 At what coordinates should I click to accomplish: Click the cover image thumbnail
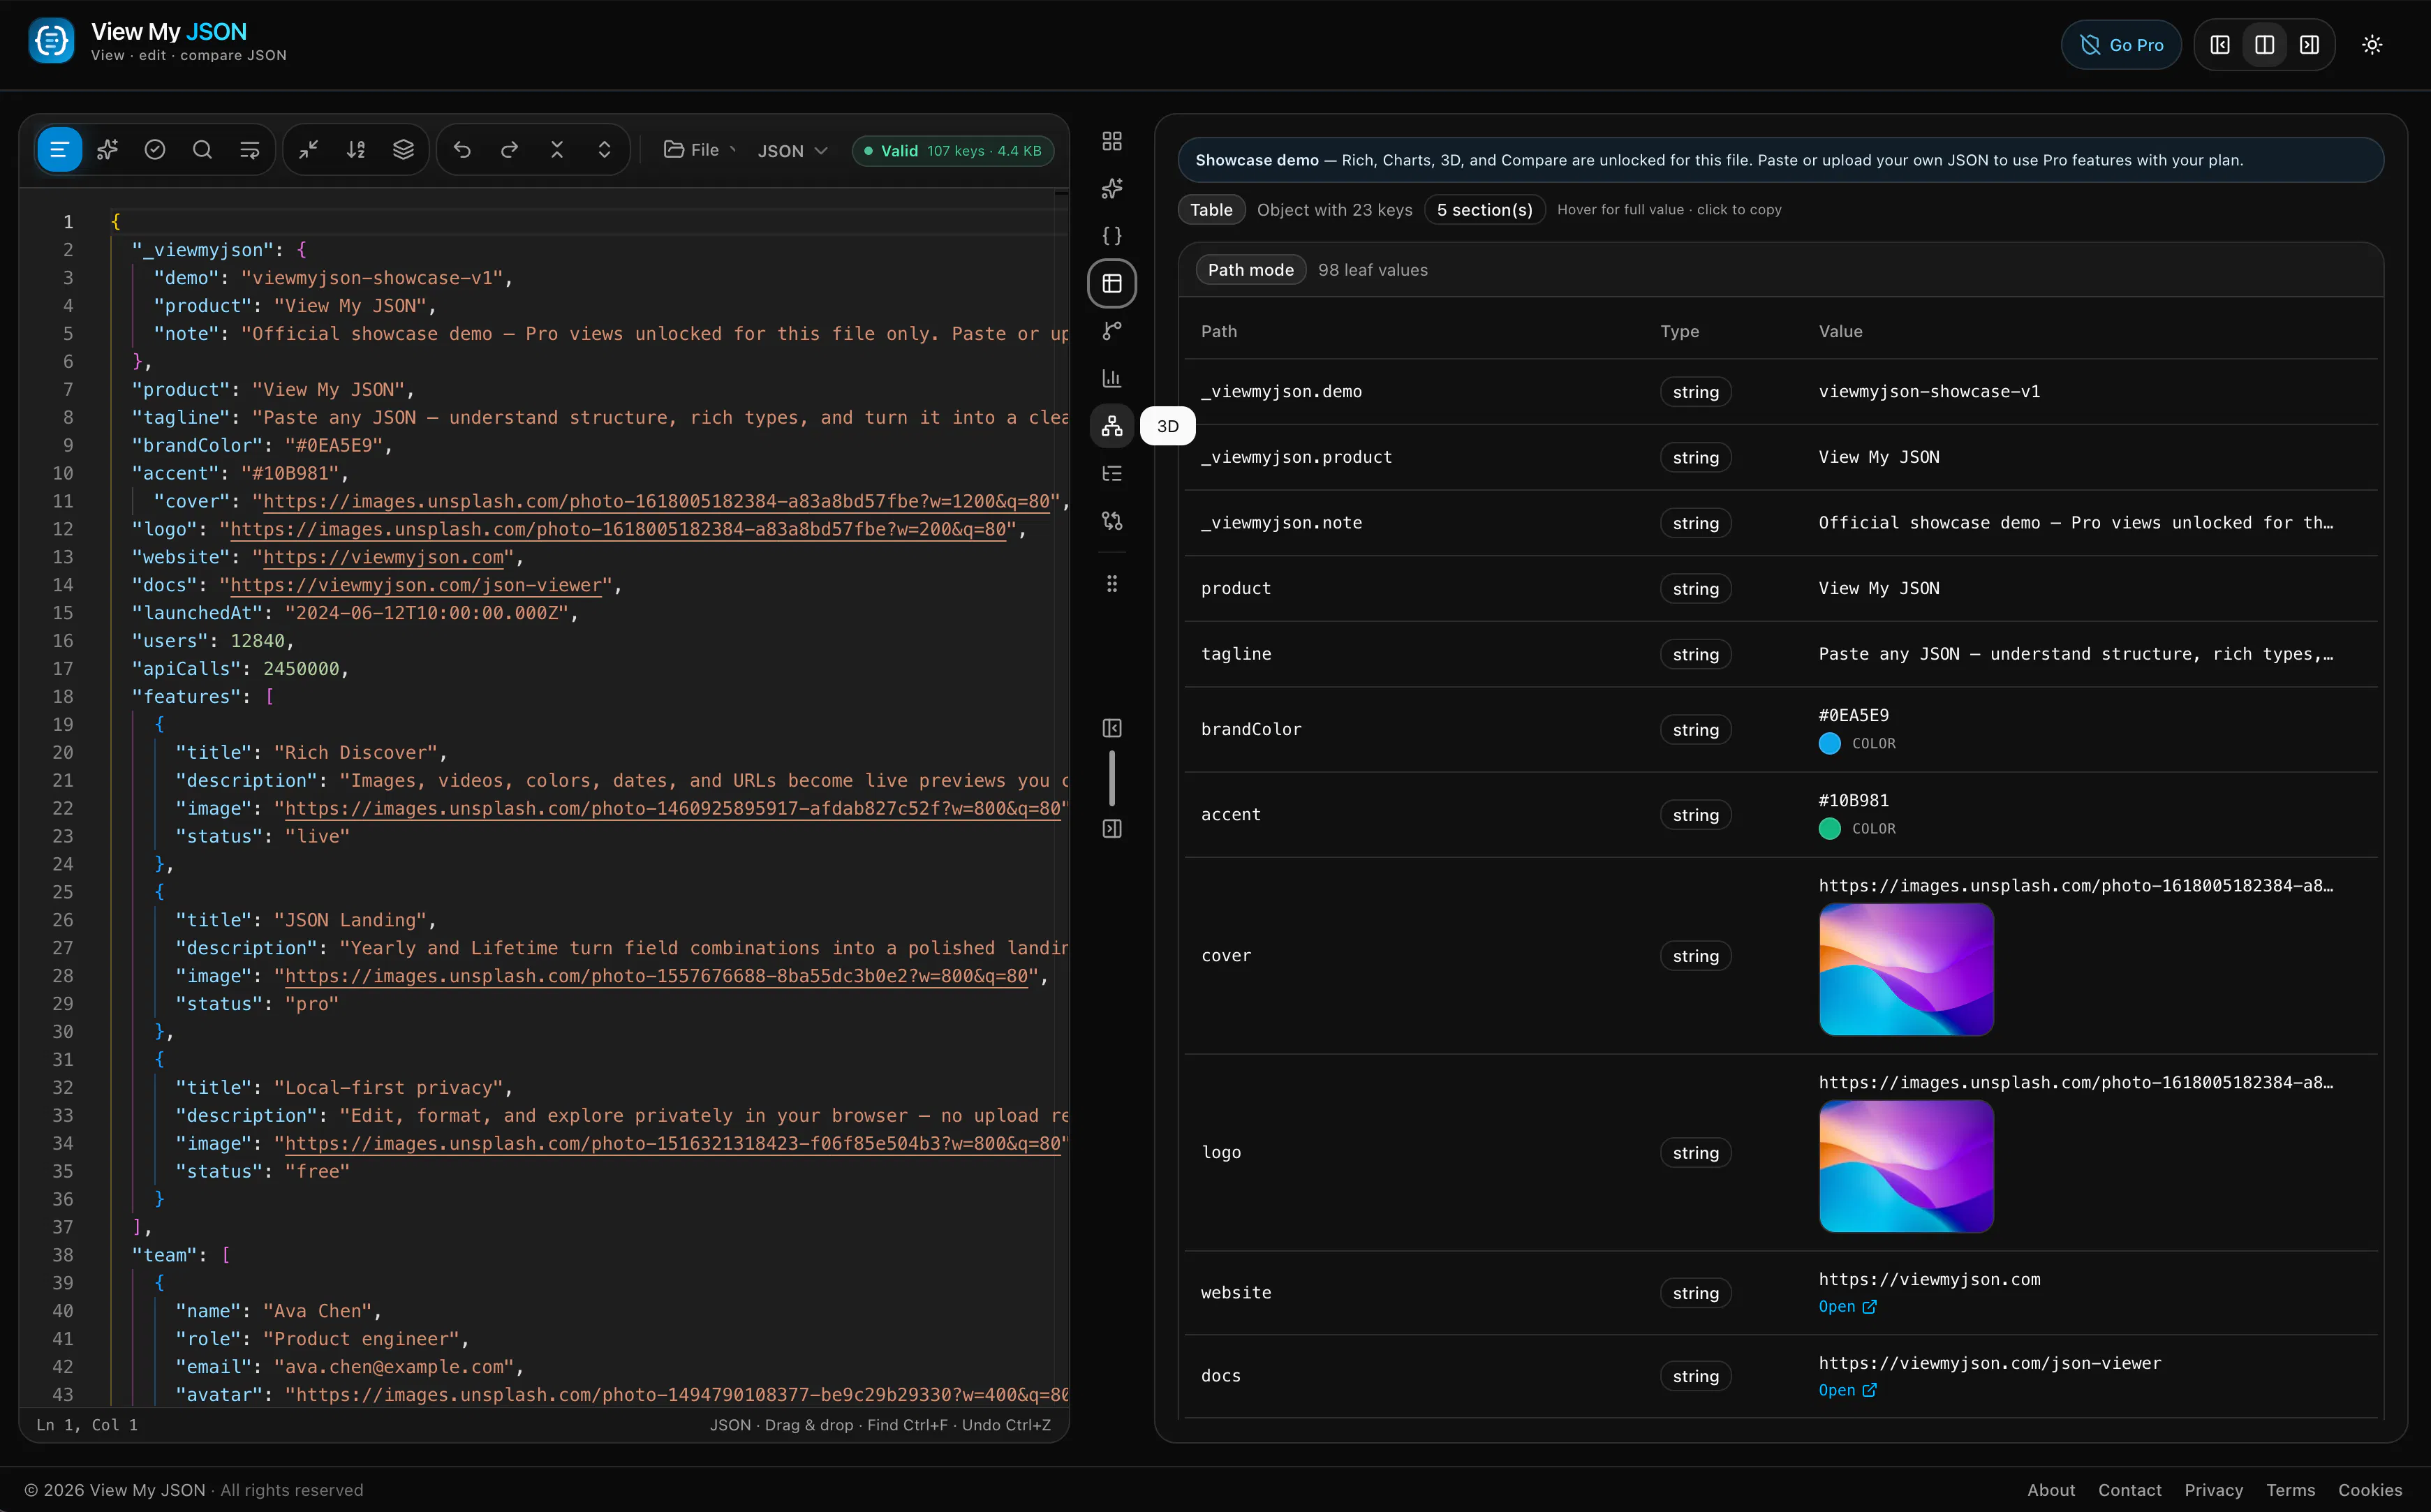coord(1906,969)
